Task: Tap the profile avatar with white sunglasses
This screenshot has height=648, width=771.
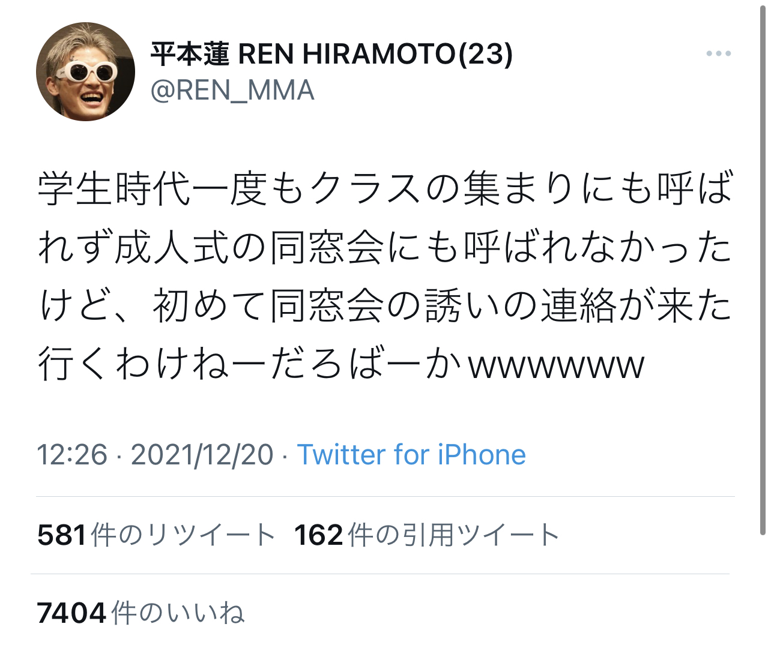Action: point(85,72)
